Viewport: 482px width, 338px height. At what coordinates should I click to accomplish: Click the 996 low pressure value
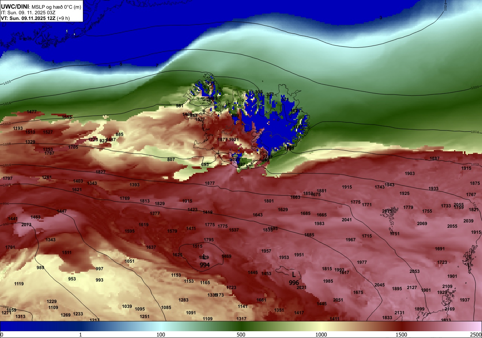coord(294,283)
